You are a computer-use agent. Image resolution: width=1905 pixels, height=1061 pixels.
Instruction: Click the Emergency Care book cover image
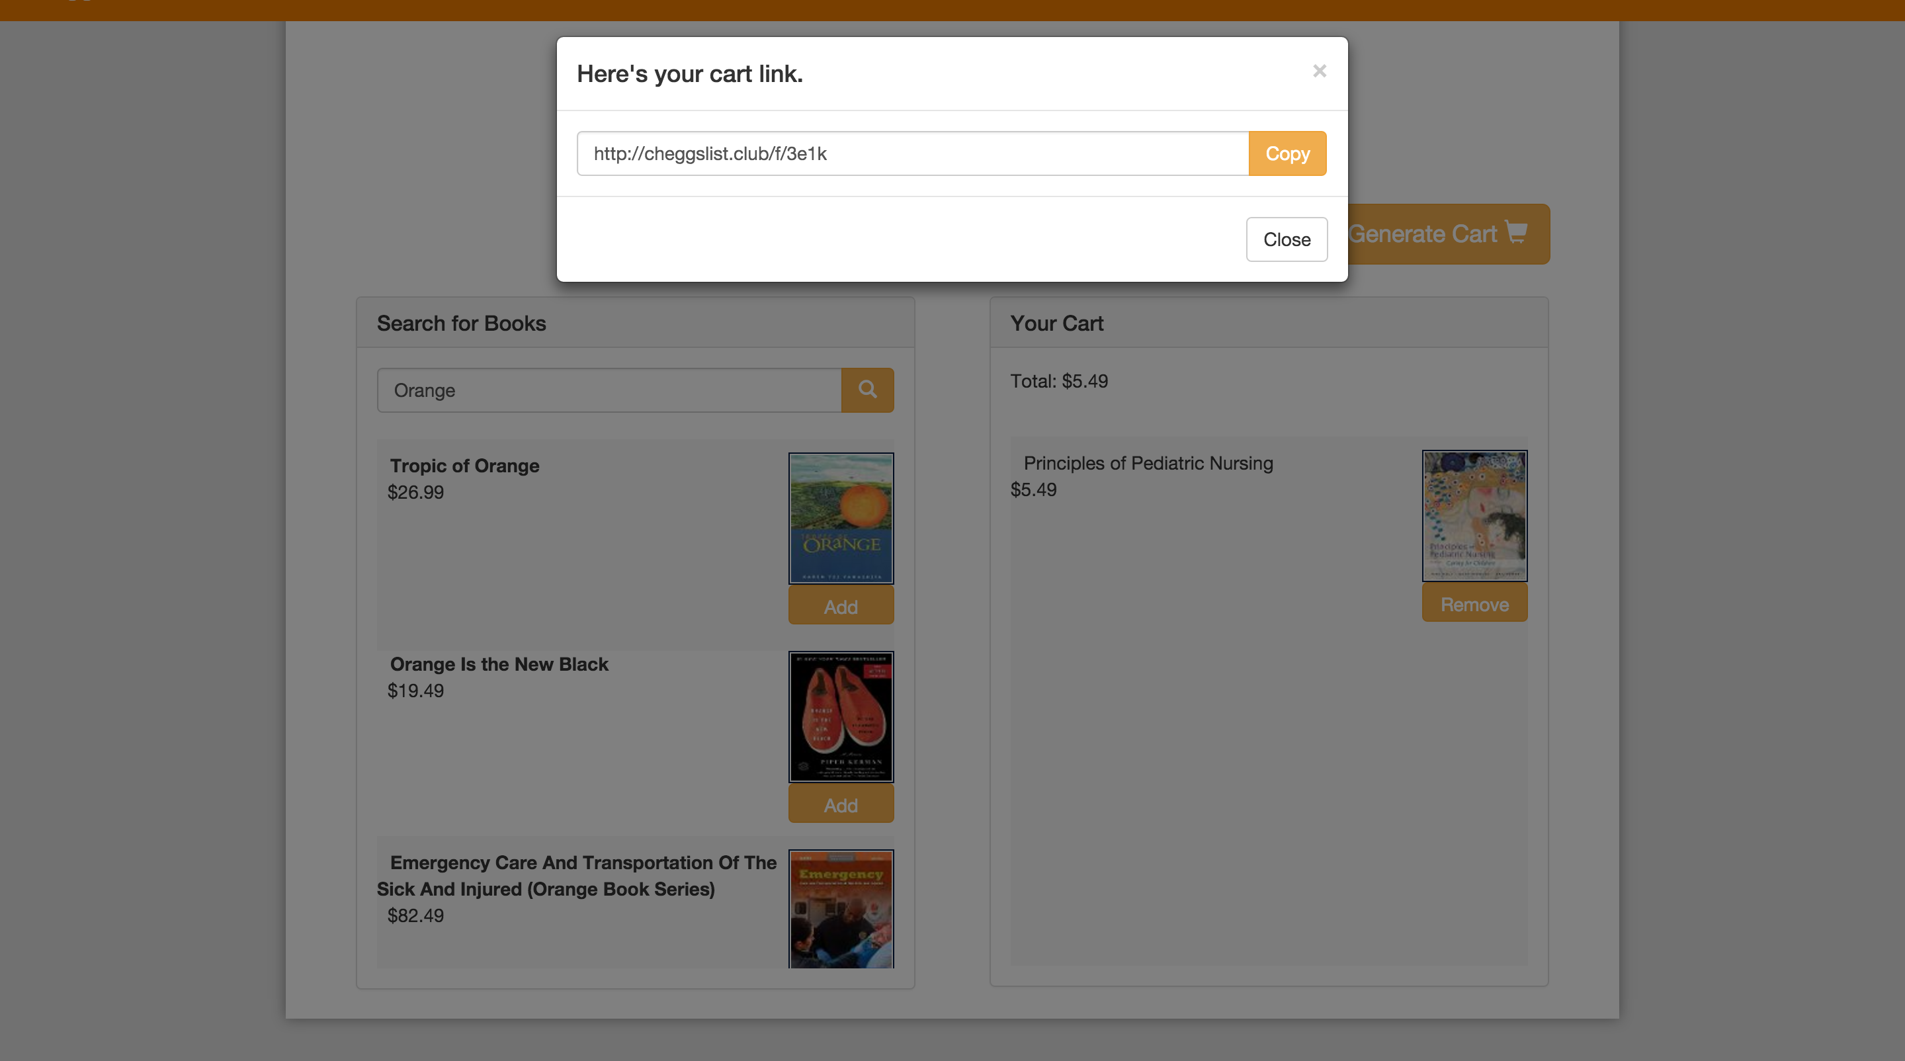840,908
